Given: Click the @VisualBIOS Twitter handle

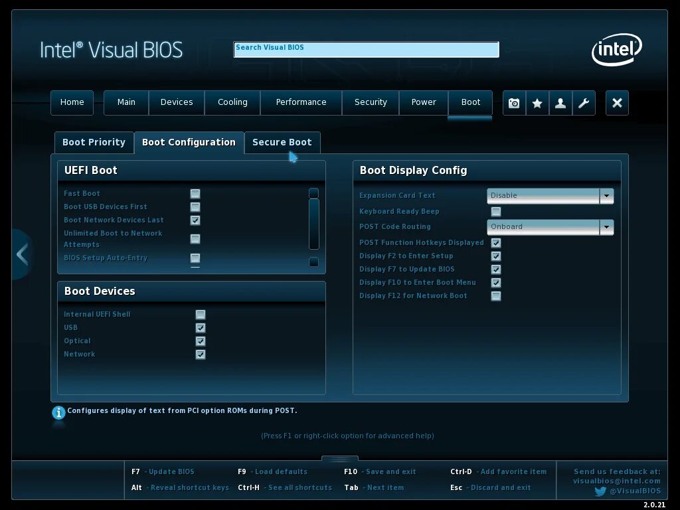Looking at the screenshot, I should 636,491.
